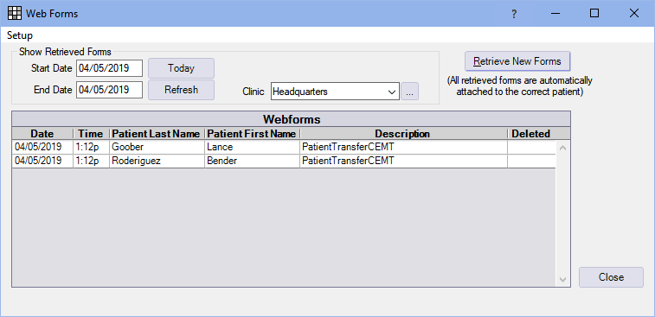Select the Lance first name cell

click(x=253, y=147)
